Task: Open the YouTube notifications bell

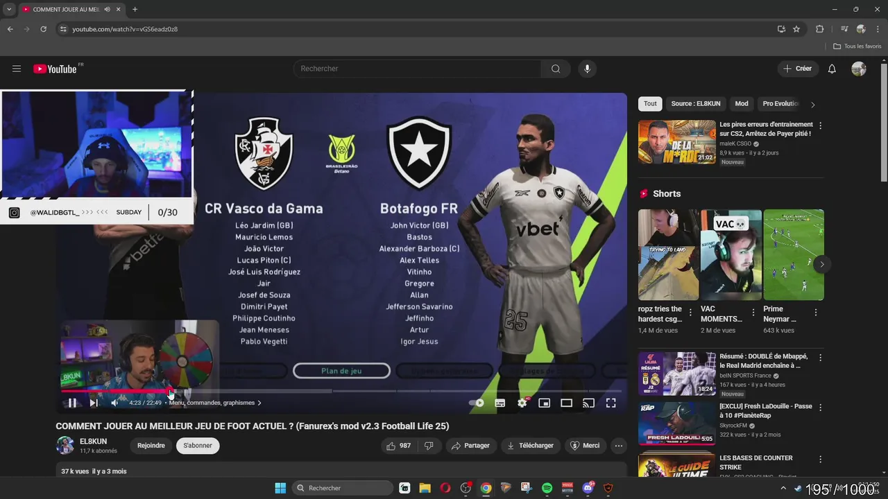Action: 832,69
